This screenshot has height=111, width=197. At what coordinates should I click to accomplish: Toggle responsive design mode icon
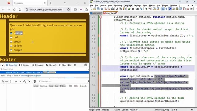(86, 65)
